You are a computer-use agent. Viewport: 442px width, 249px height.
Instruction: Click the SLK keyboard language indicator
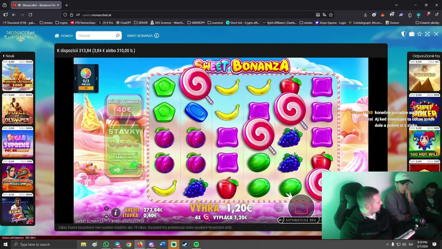pos(411,245)
